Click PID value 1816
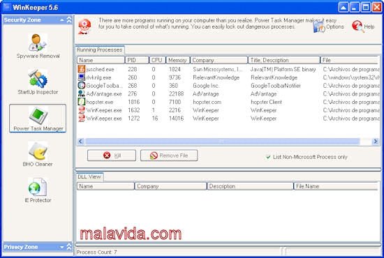384x258 pixels. point(134,102)
